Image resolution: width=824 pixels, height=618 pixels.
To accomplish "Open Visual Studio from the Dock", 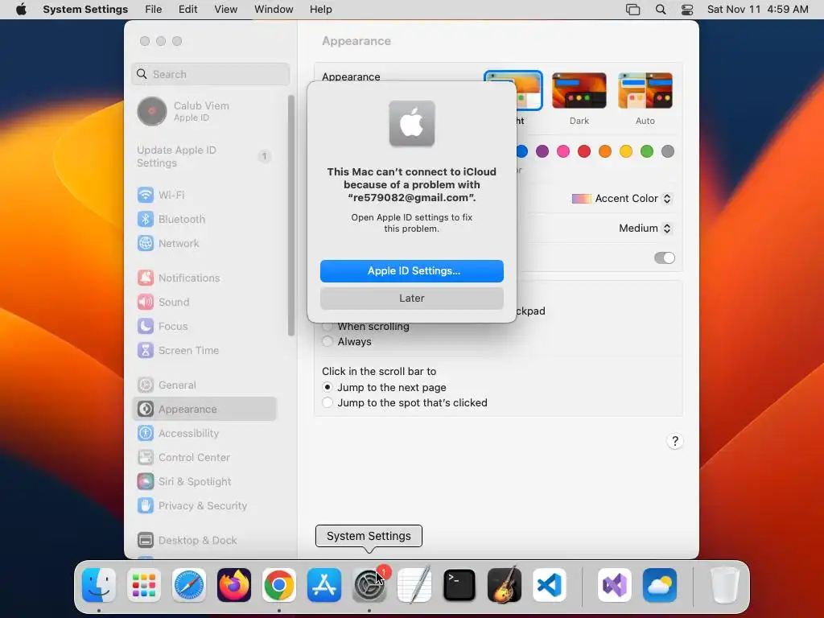I will click(x=615, y=585).
